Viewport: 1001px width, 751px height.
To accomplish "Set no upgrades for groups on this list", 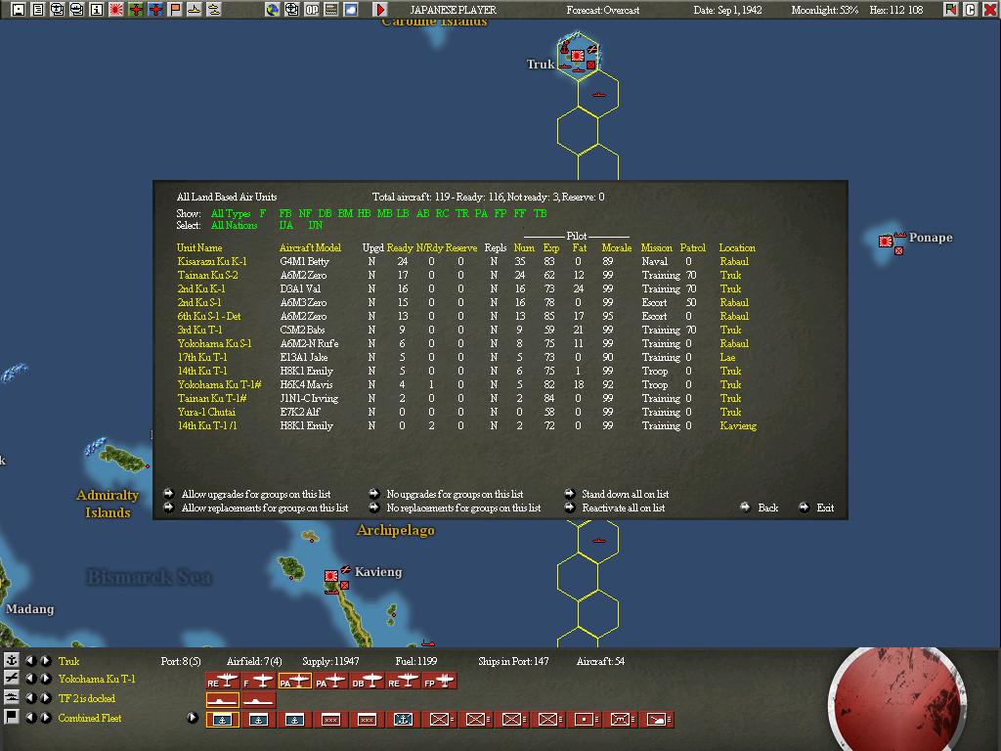I will 455,494.
